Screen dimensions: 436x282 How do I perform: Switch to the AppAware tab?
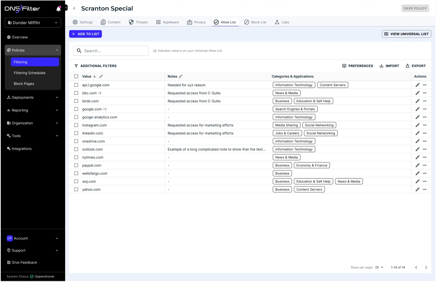(168, 22)
